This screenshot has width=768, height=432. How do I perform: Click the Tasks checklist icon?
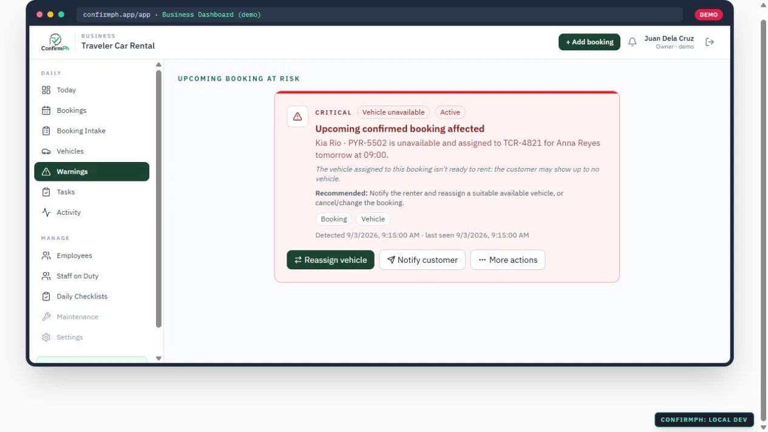tap(46, 192)
